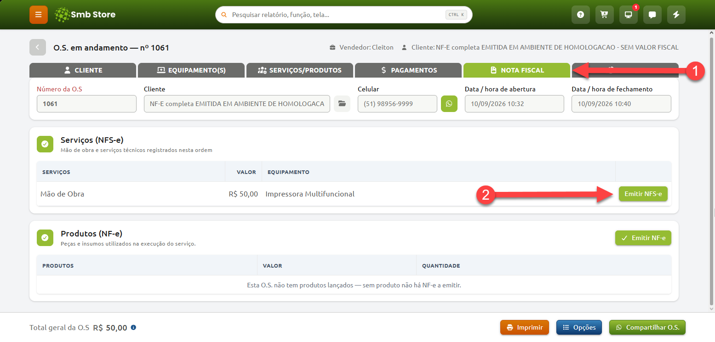The height and width of the screenshot is (342, 715).
Task: Click the orange Imprimir button
Action: coord(525,328)
